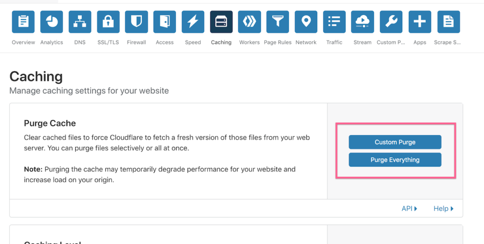Open the Analytics pie chart icon
484x244 pixels.
(52, 22)
